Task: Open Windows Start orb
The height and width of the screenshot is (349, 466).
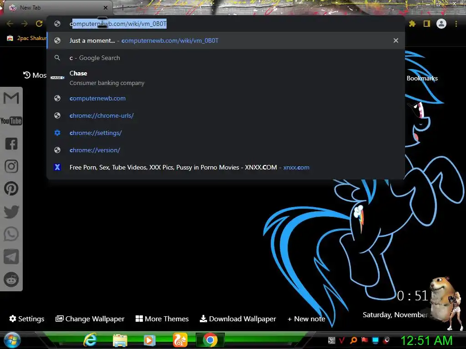Action: tap(12, 340)
